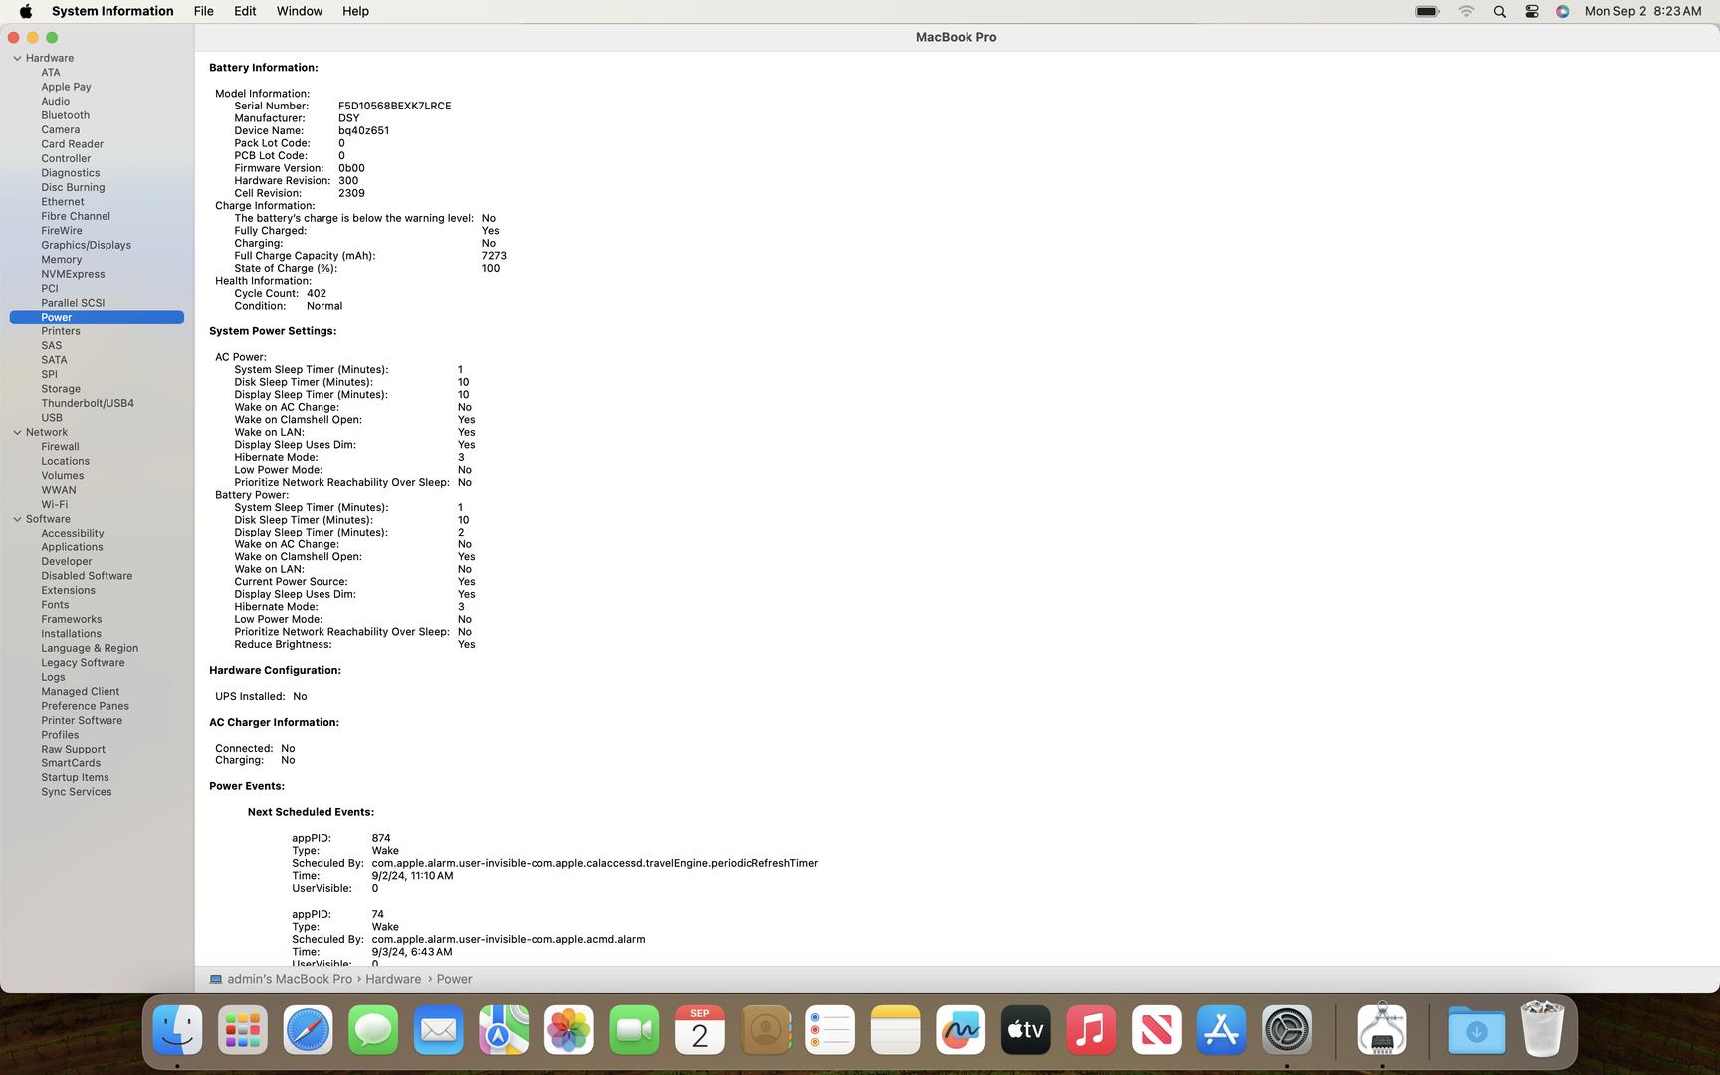Select Bluetooth in the sidebar
The image size is (1720, 1075).
point(65,115)
